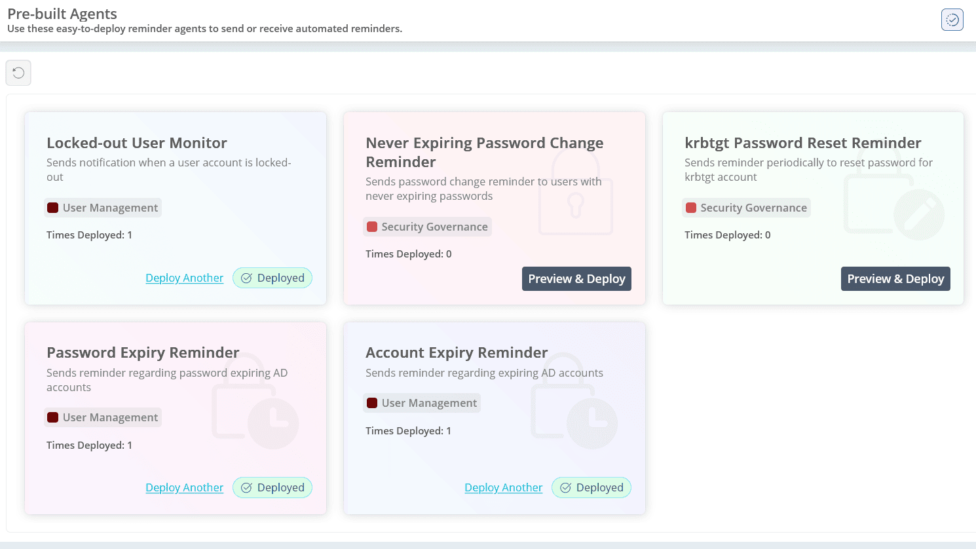The height and width of the screenshot is (549, 976).
Task: Click the dark red swatch on Locked-out User Monitor tag
Action: tap(53, 208)
